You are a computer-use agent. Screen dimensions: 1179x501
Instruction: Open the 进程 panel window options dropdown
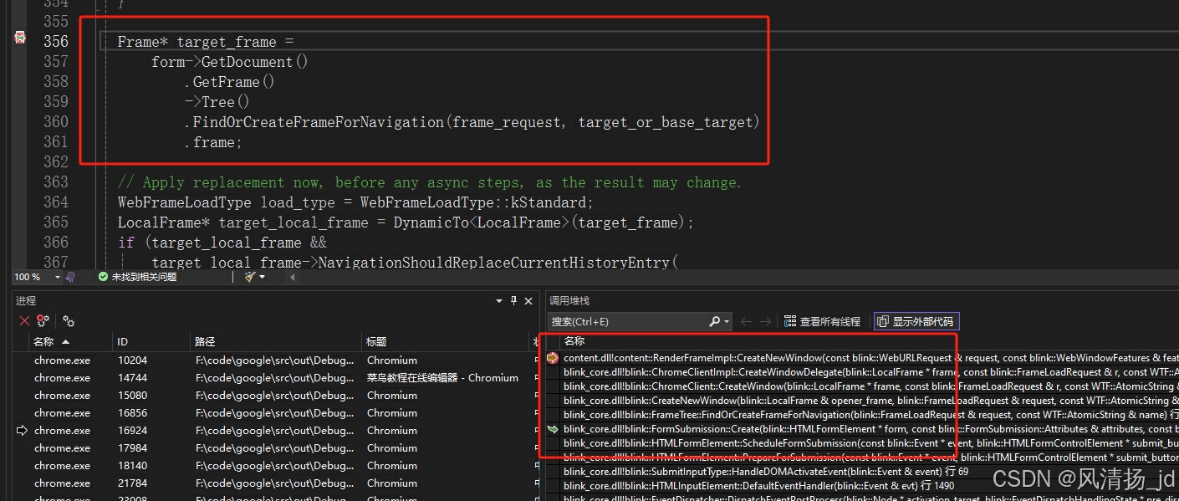click(500, 301)
